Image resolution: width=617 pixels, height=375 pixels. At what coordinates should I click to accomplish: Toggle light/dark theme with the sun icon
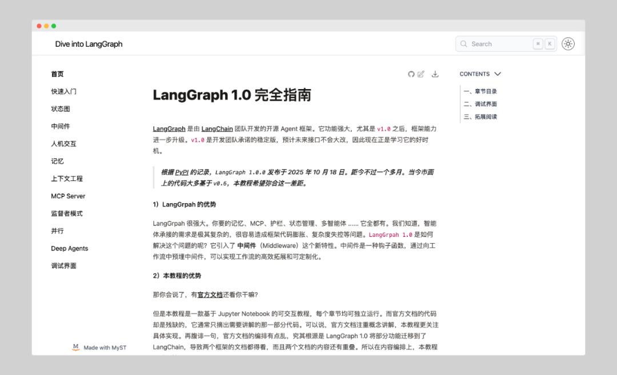click(567, 43)
